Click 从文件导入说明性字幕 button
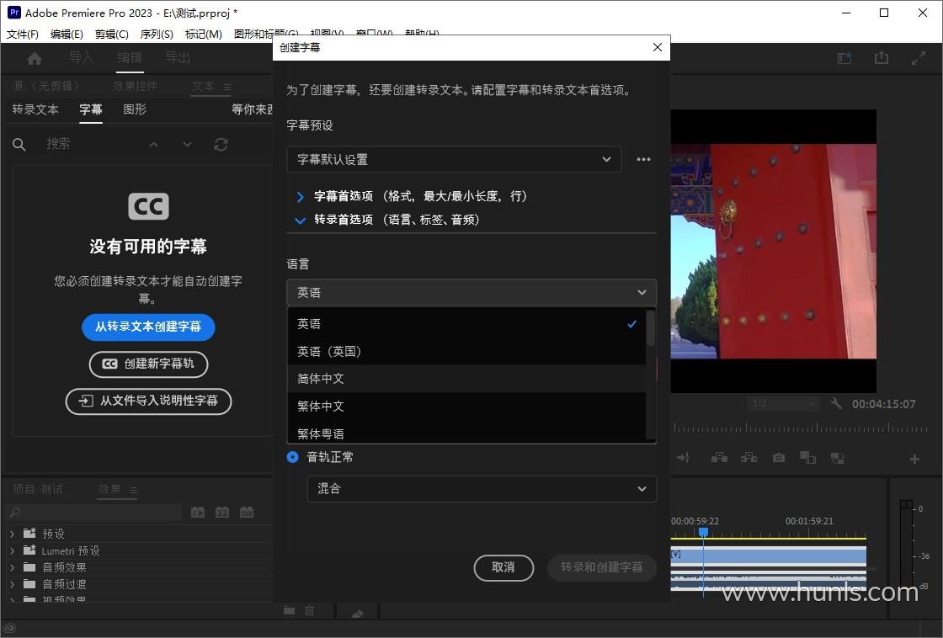The height and width of the screenshot is (638, 943). [148, 401]
